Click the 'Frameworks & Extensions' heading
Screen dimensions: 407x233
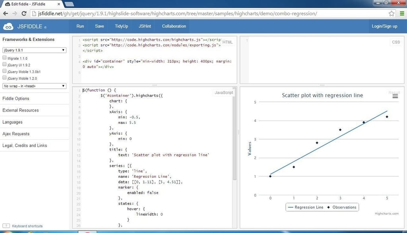(29, 39)
